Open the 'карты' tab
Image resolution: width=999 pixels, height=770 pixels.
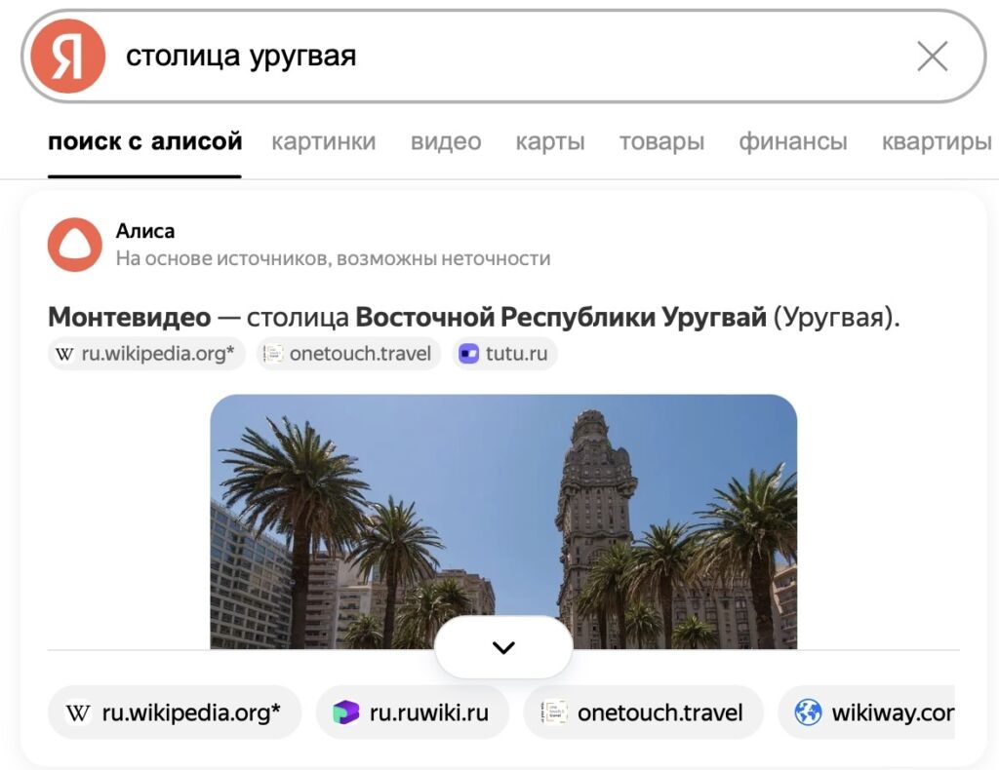coord(550,141)
